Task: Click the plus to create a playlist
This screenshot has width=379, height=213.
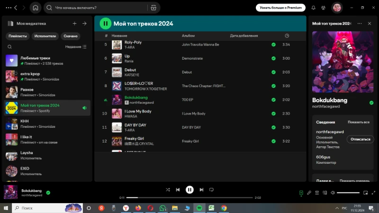Action: [x=74, y=23]
